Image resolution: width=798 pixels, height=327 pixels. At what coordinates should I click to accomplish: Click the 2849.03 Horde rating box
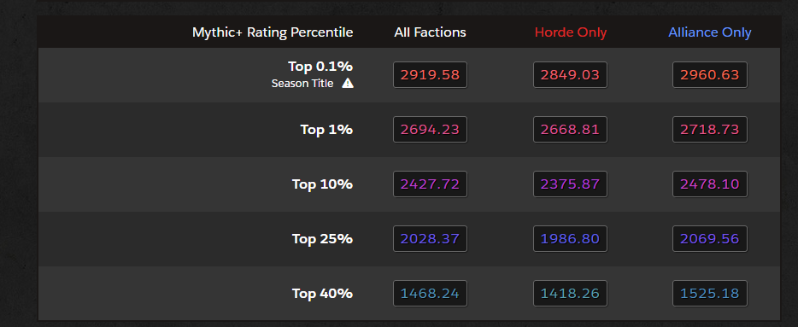571,75
